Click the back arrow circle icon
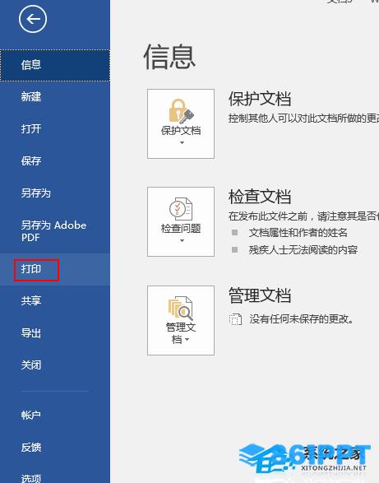 click(x=33, y=19)
